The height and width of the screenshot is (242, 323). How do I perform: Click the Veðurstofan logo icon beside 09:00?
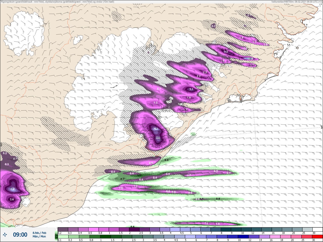5,235
